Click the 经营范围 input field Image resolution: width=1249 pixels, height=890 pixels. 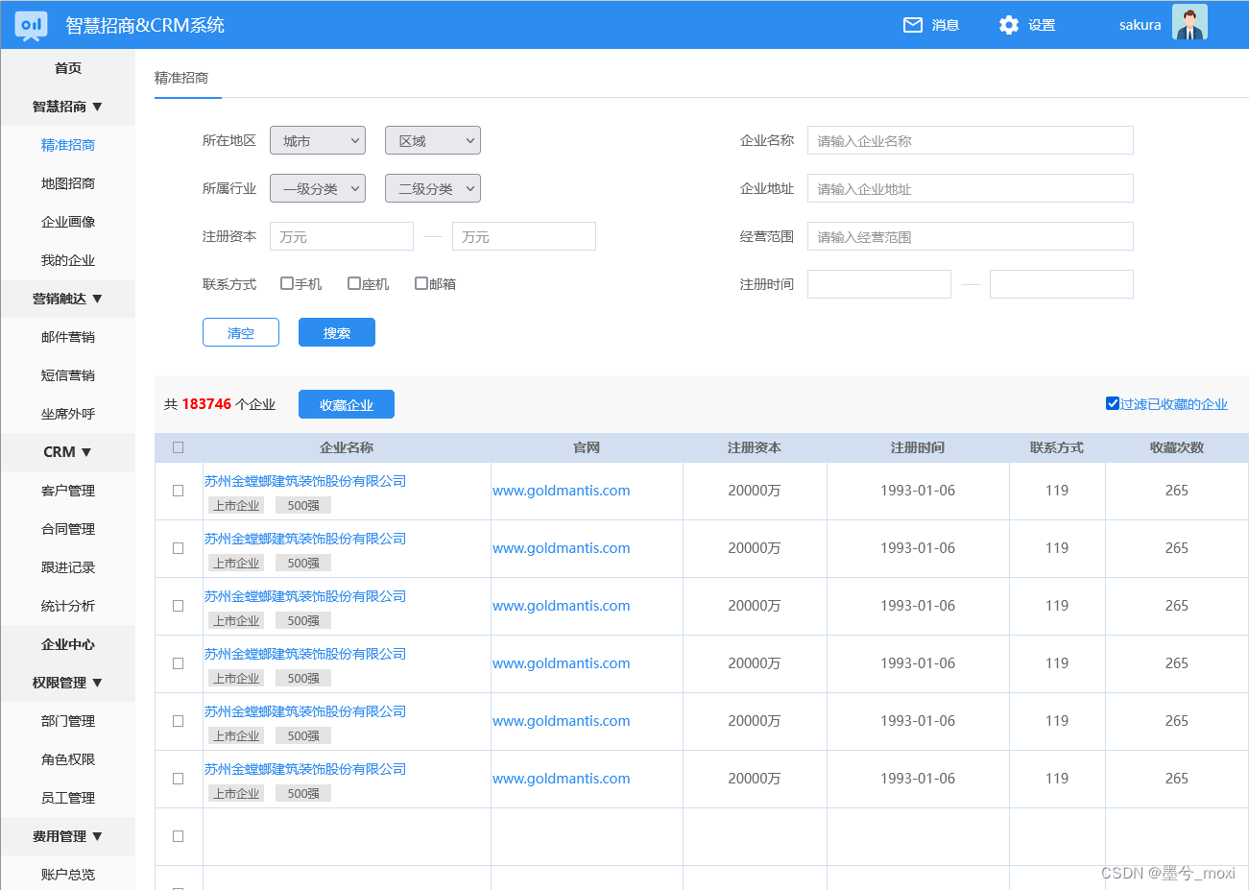click(x=971, y=236)
